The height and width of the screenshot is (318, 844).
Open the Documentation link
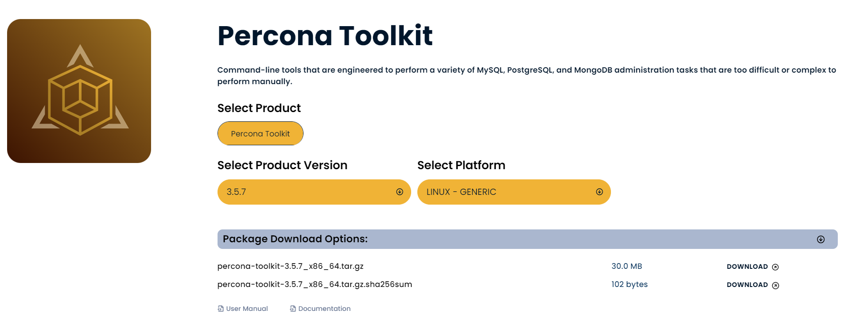[324, 308]
